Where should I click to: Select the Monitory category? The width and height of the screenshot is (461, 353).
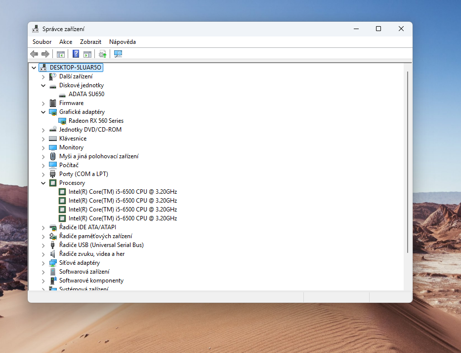(x=72, y=147)
